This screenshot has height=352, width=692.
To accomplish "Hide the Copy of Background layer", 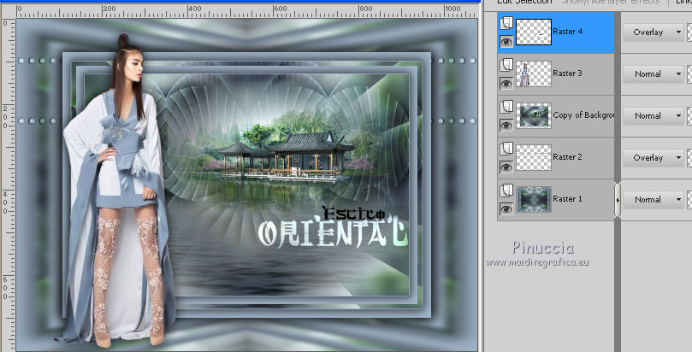I will pyautogui.click(x=506, y=125).
